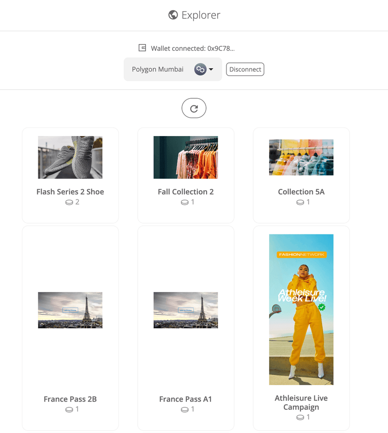Click coin icon under Flash Series 2 Shoe

coord(69,202)
